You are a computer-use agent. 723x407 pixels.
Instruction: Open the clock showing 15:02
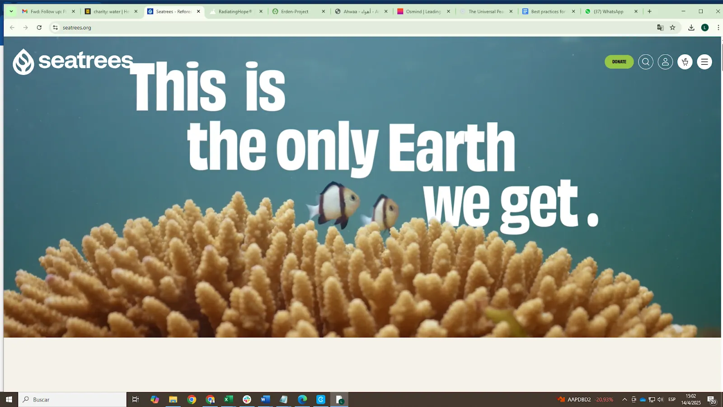point(691,399)
